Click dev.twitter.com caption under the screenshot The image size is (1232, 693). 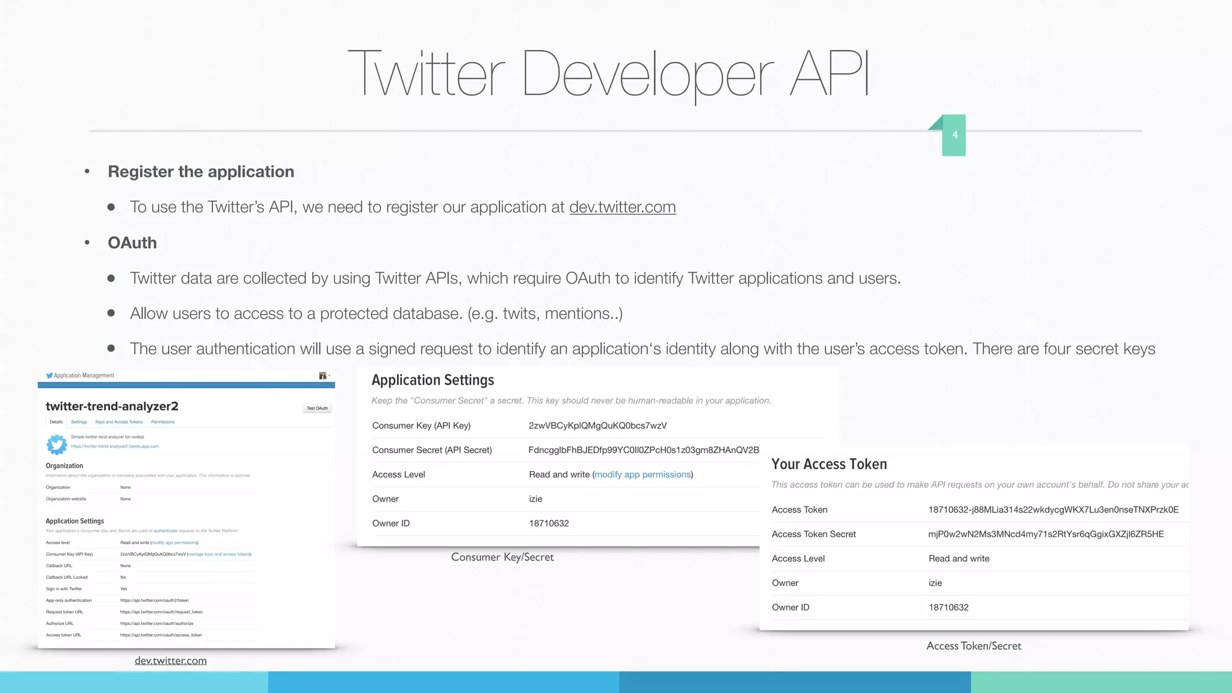pos(171,661)
